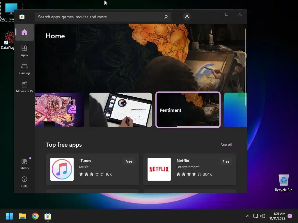The height and width of the screenshot is (223, 298).
Task: Click the Free button for iTunes
Action: coord(129,161)
